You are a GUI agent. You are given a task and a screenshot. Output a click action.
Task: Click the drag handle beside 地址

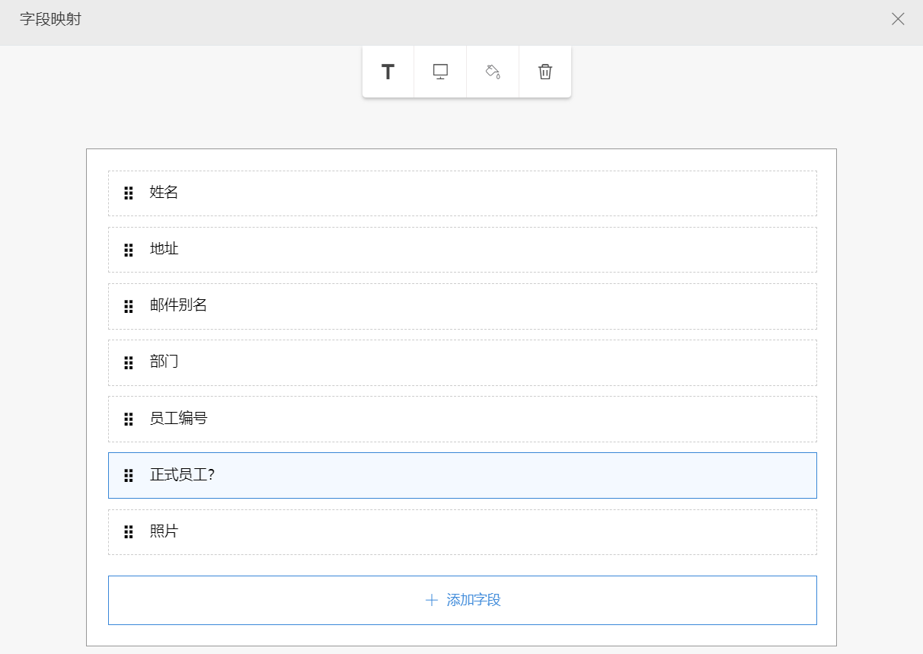pyautogui.click(x=129, y=250)
